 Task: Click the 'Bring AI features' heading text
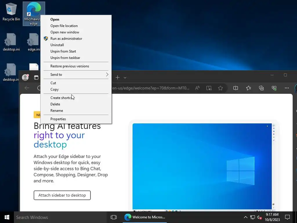(67, 126)
